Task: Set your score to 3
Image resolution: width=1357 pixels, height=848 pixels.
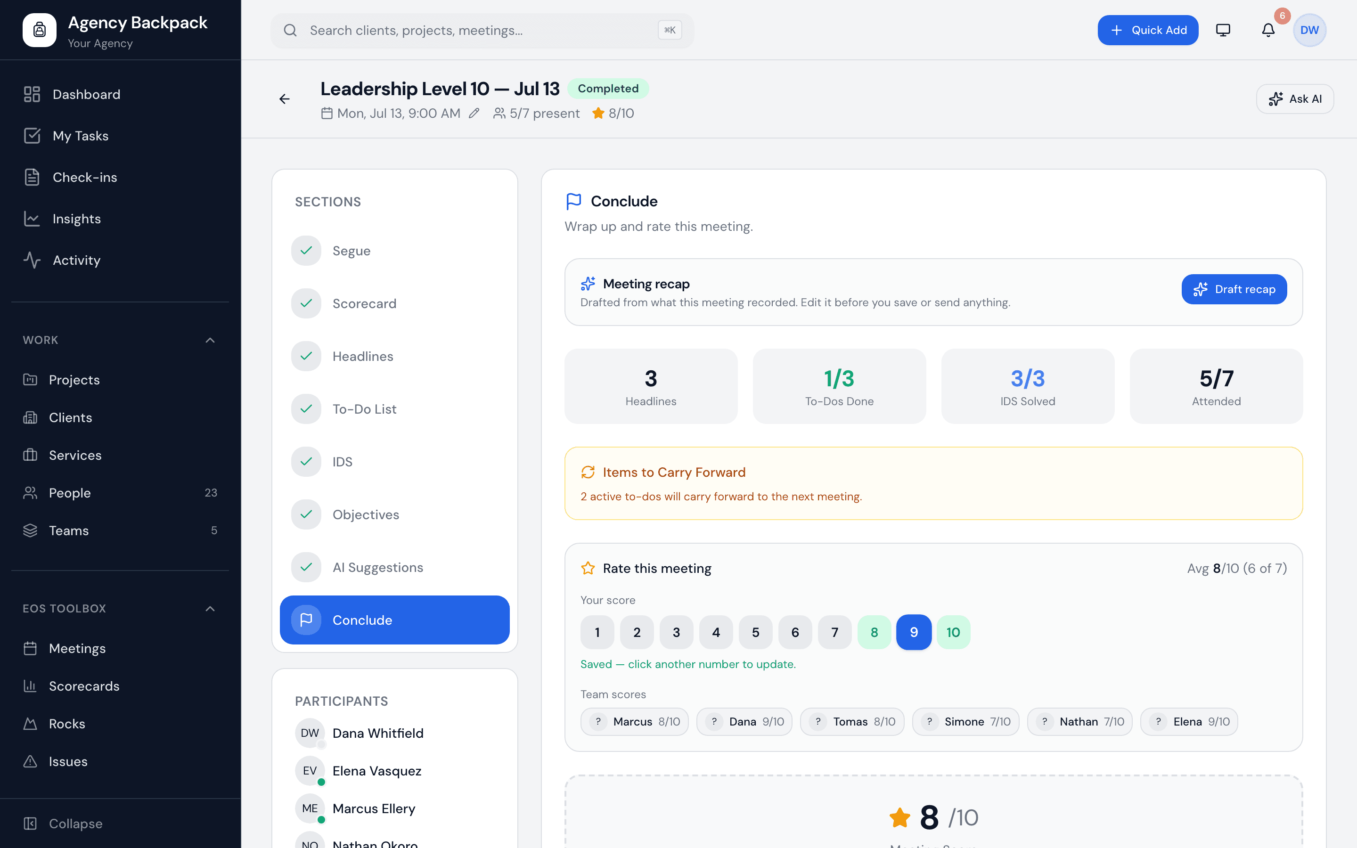Action: (676, 632)
